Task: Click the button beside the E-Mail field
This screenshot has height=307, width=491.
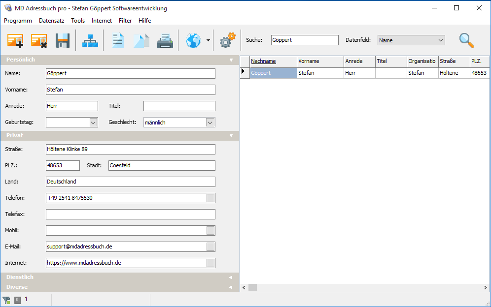Action: pos(210,247)
